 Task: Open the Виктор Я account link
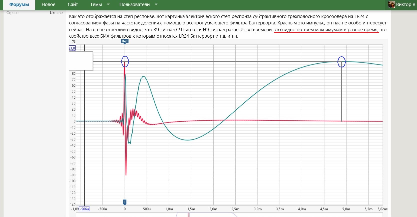(x=406, y=4)
